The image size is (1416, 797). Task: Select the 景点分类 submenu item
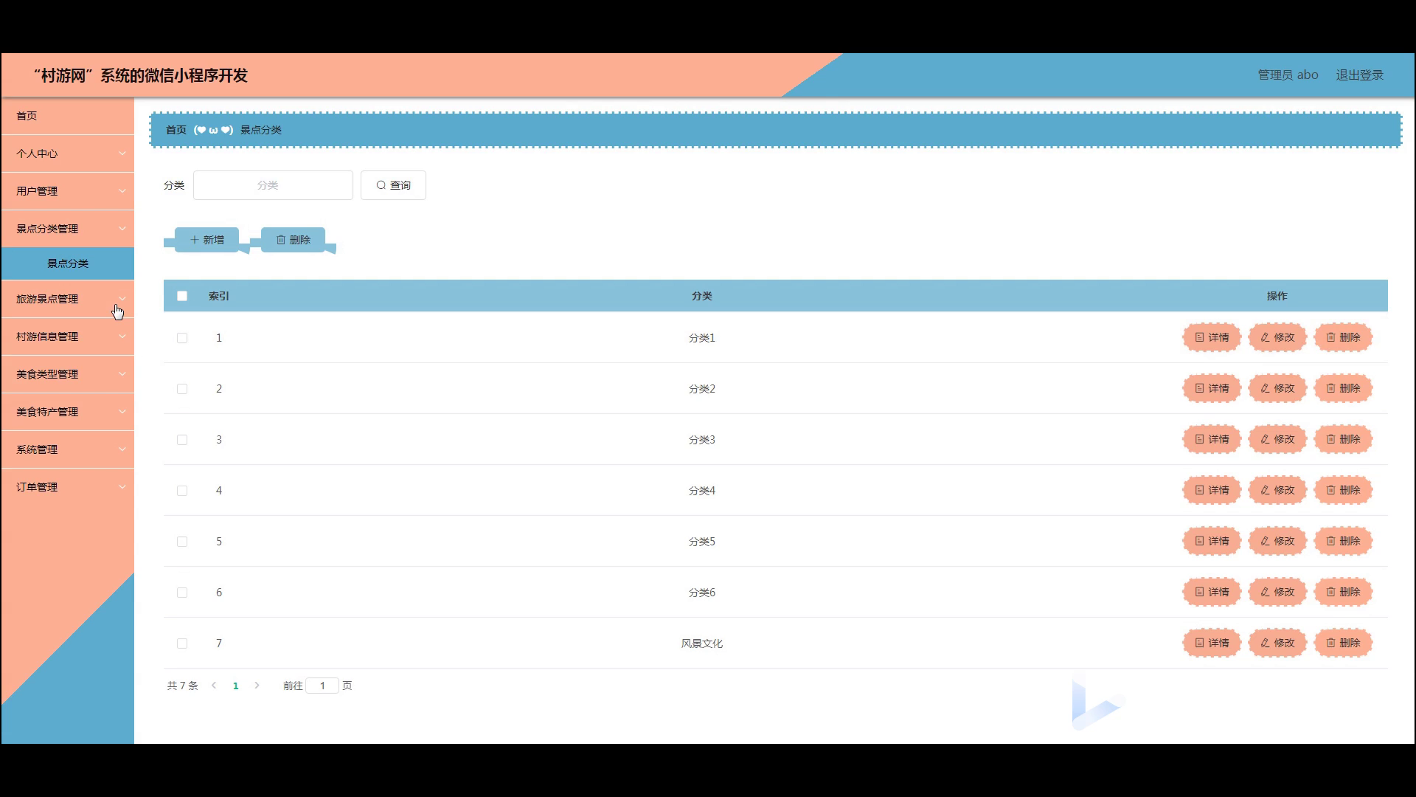[x=68, y=263]
